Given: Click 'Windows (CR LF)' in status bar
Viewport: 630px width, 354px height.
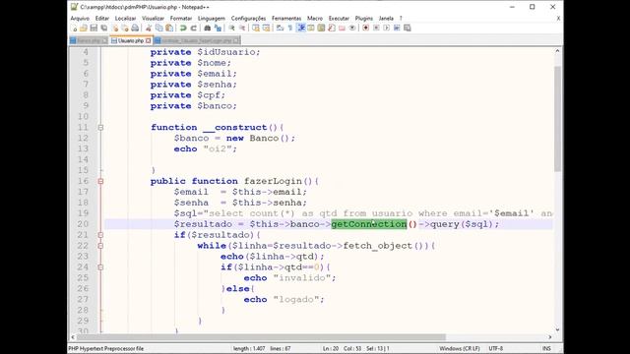Looking at the screenshot, I should (x=460, y=348).
